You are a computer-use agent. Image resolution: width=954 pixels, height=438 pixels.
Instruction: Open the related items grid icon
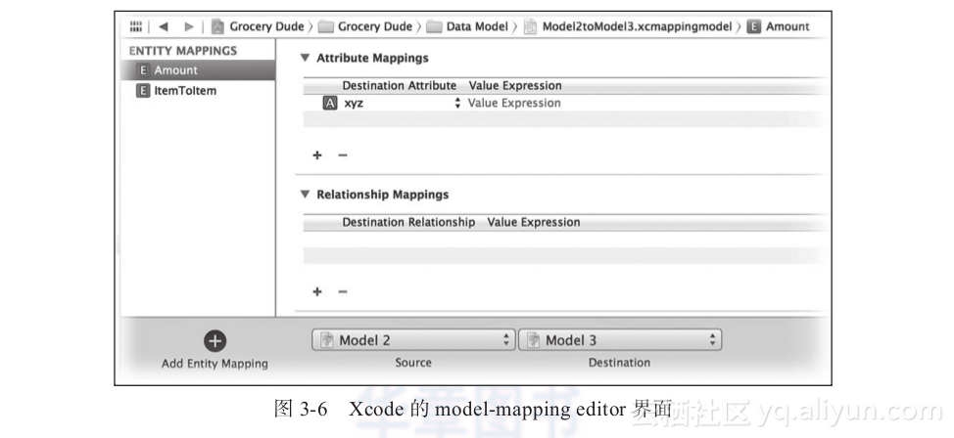[136, 26]
